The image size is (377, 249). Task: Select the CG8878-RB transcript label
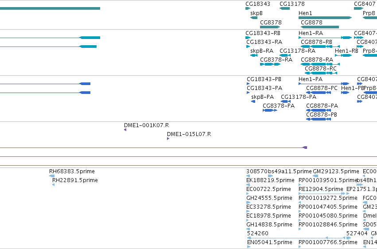point(316,42)
